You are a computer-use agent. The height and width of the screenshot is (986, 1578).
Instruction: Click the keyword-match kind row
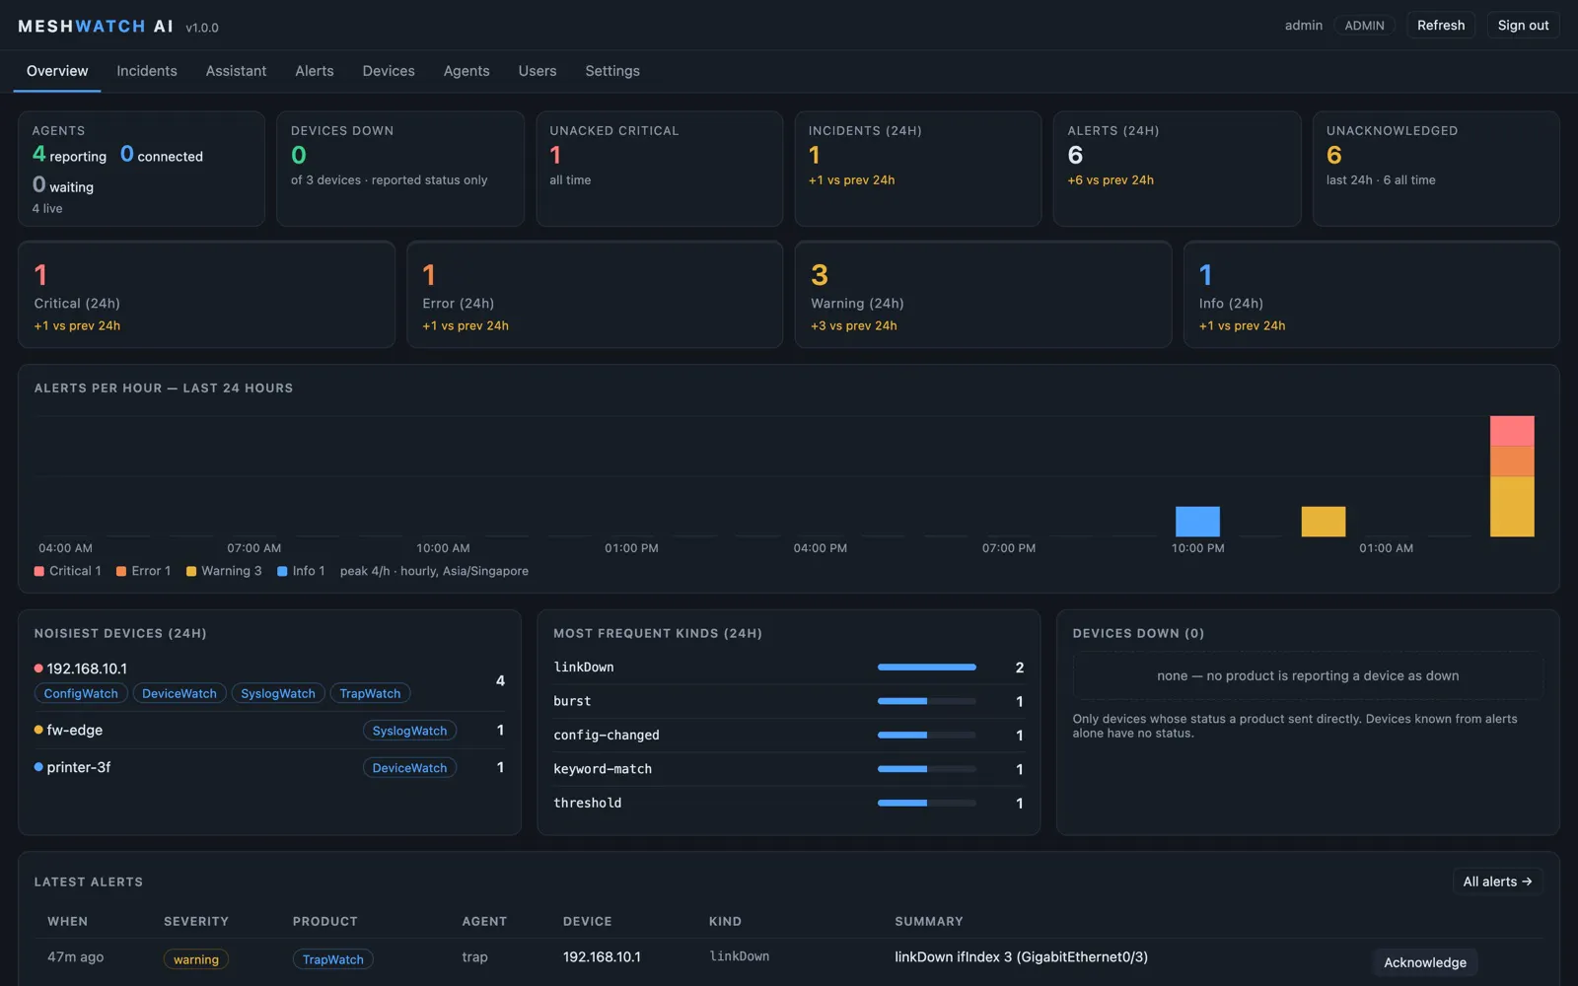[x=788, y=769]
